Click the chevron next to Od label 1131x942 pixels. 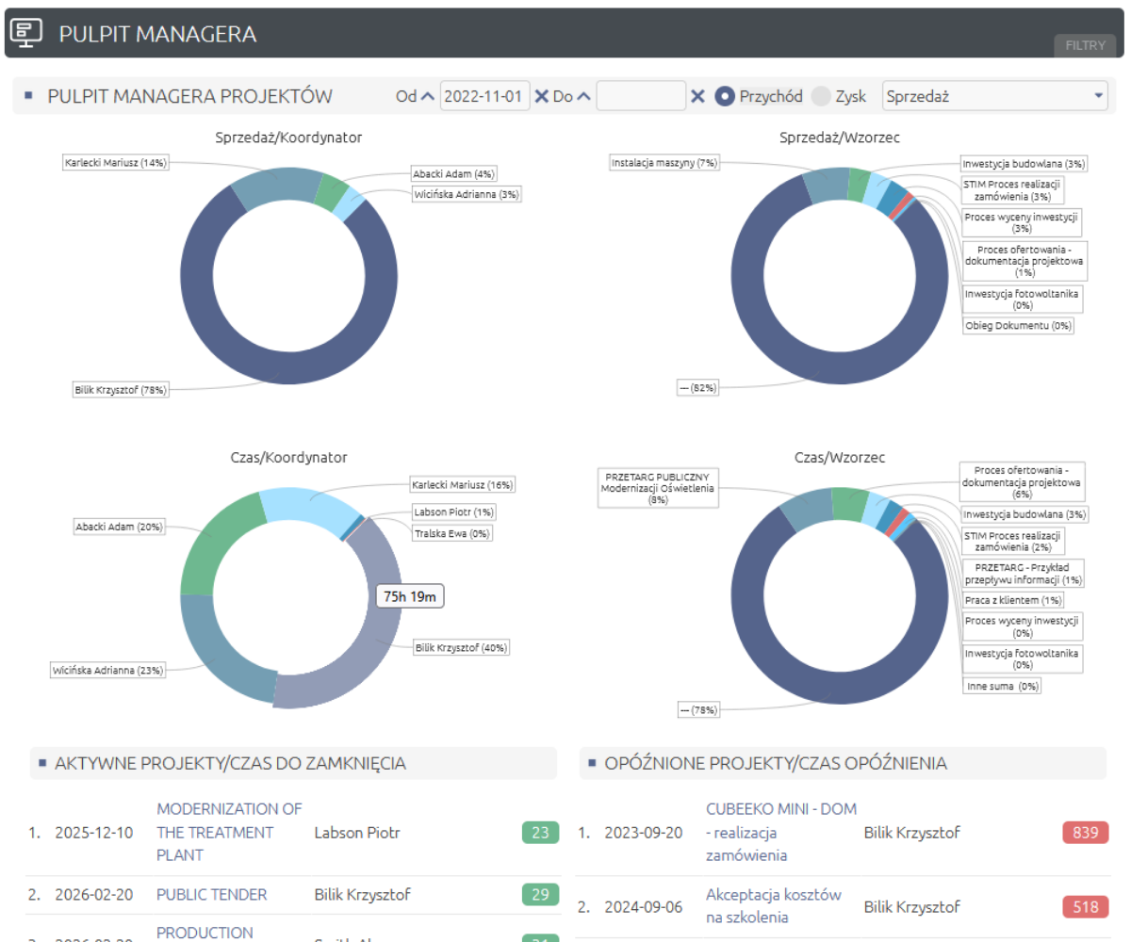428,96
